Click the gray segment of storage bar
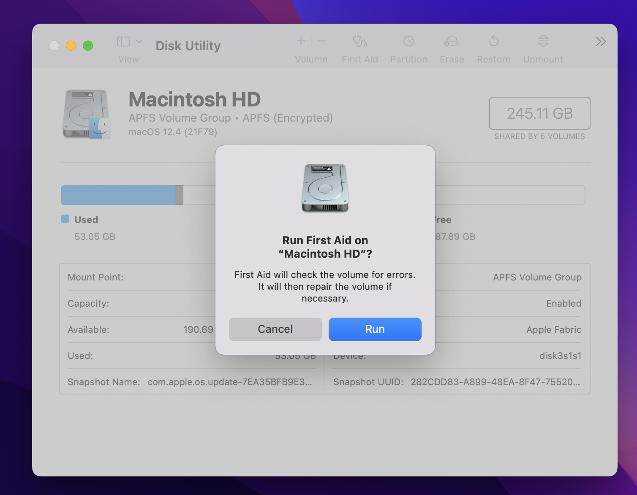Image resolution: width=637 pixels, height=495 pixels. [179, 195]
